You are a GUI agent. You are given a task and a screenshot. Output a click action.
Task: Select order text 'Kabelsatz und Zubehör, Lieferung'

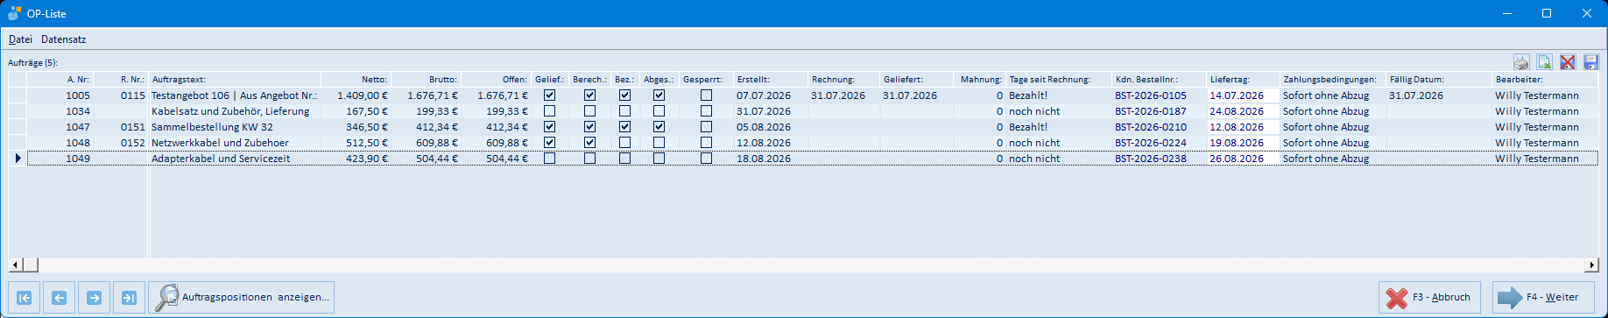(230, 111)
